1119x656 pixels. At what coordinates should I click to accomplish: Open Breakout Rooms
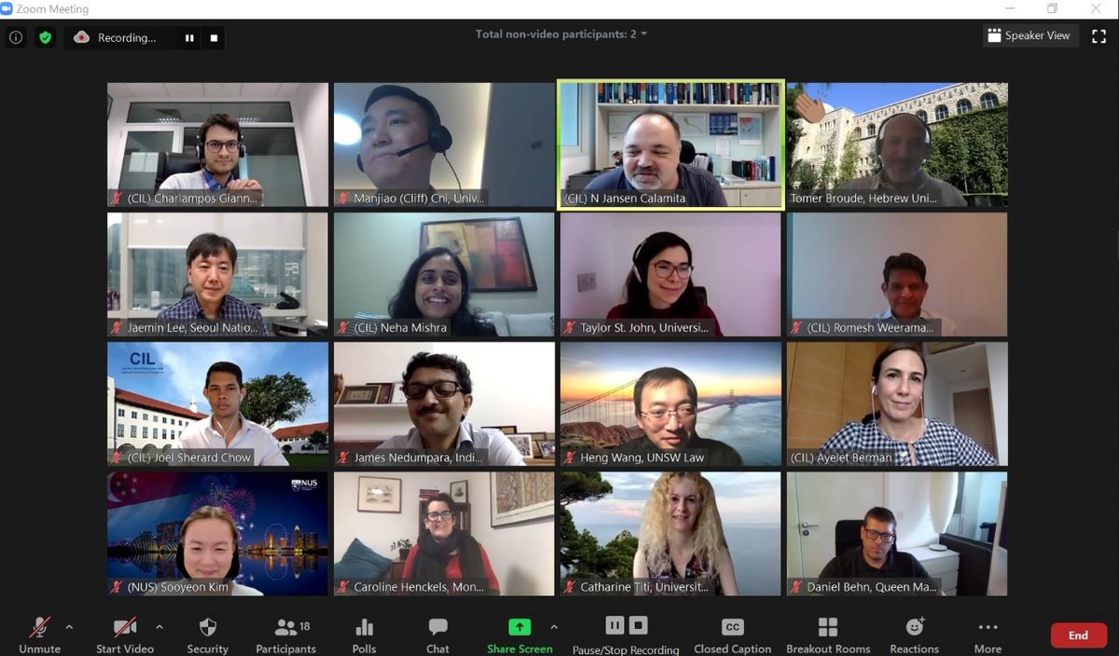[828, 635]
